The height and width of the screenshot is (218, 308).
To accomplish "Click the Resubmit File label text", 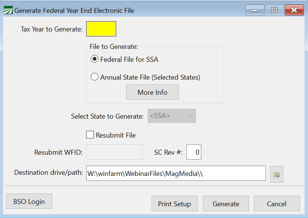I will tap(116, 135).
